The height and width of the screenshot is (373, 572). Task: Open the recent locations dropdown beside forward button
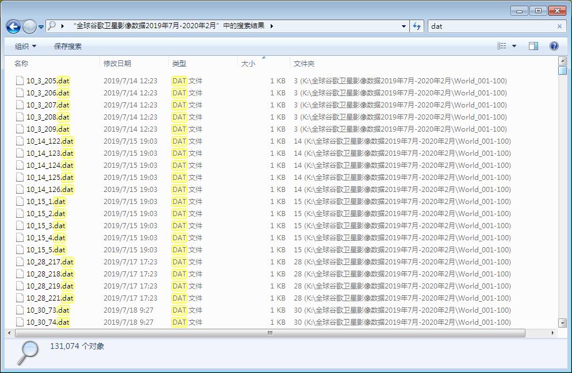click(41, 26)
